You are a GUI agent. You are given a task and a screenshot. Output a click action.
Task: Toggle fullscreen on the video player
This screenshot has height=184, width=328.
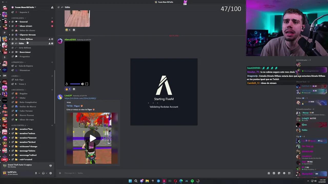coord(87,84)
